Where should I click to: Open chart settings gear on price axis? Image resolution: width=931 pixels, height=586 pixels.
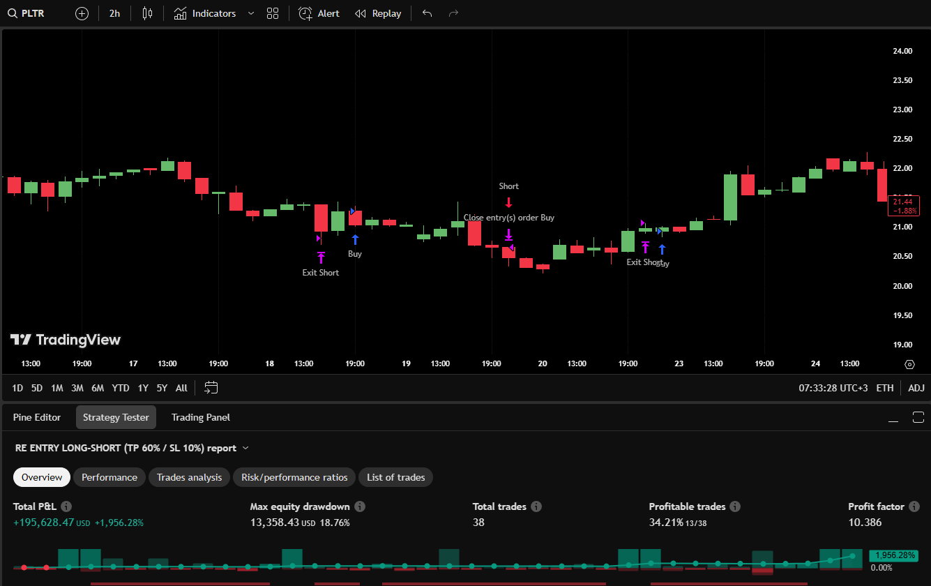pyautogui.click(x=909, y=364)
